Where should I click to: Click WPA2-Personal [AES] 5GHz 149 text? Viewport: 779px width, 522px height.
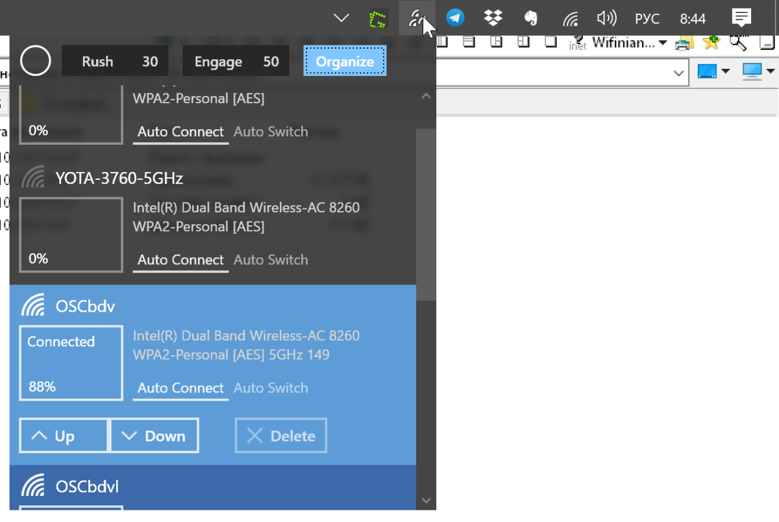point(231,355)
